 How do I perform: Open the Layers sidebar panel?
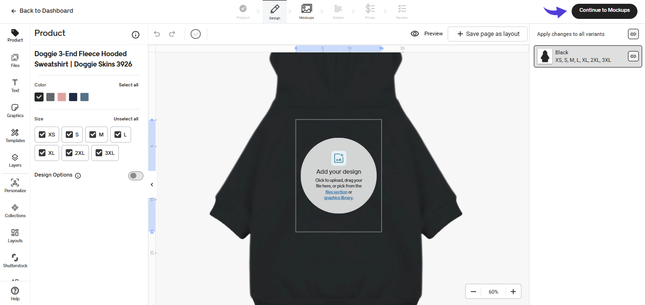(15, 161)
